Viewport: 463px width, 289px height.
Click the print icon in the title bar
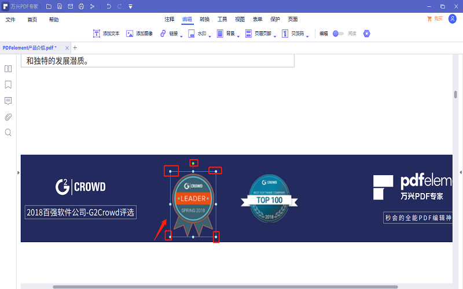pyautogui.click(x=81, y=6)
